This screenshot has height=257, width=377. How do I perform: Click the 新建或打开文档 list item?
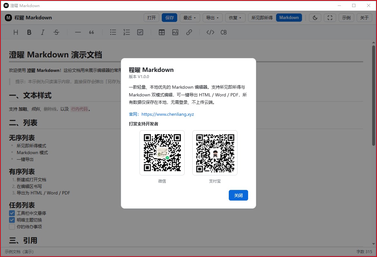coord(31,180)
